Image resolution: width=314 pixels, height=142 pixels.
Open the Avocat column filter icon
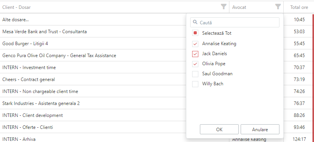coord(278,7)
